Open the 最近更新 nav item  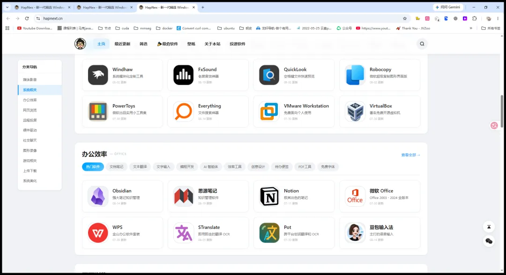click(122, 44)
